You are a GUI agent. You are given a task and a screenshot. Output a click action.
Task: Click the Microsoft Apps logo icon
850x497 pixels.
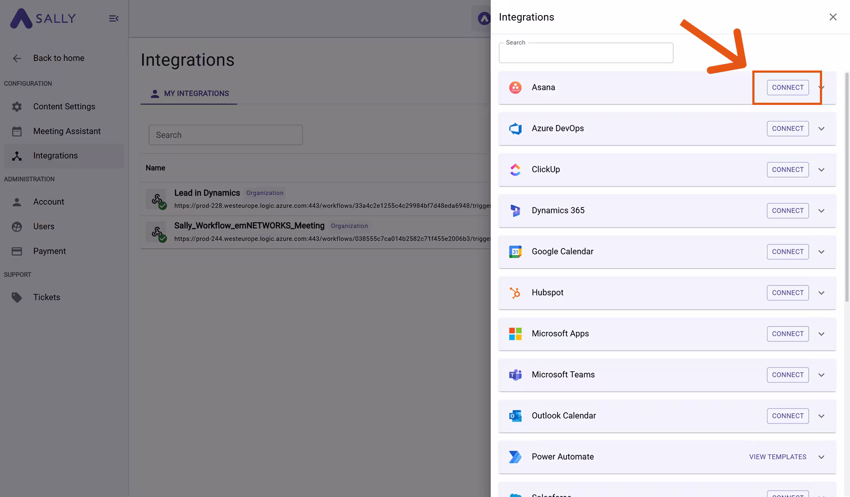pyautogui.click(x=515, y=334)
